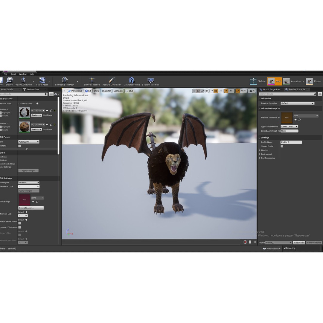
Task: Click the Activate Cloth Paint icon
Action: [x=112, y=81]
